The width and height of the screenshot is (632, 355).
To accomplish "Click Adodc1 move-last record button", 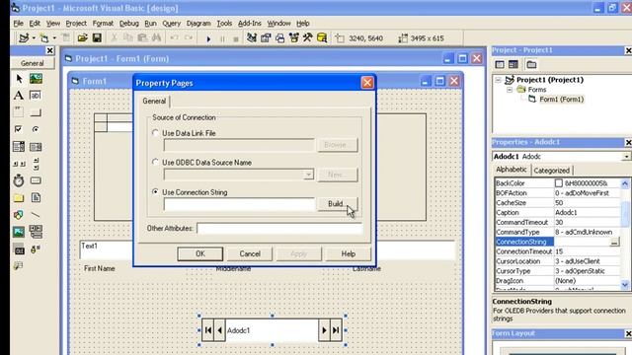I will pyautogui.click(x=336, y=330).
